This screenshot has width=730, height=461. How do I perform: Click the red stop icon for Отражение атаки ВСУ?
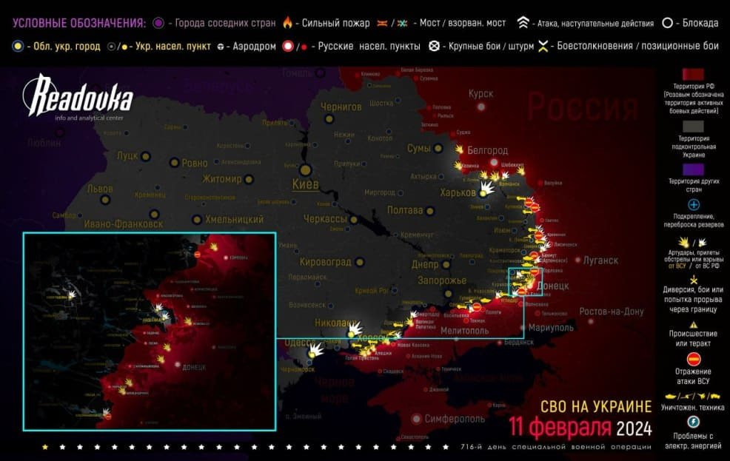[x=694, y=357]
